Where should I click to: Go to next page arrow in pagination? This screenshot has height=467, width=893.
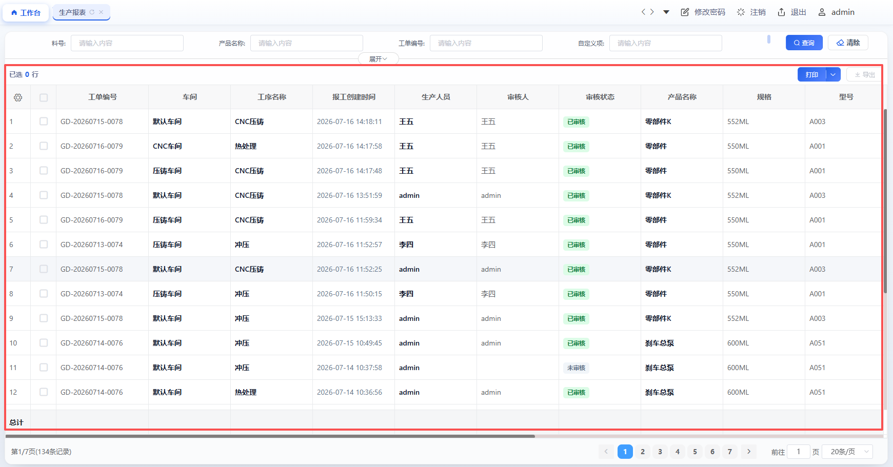[749, 452]
